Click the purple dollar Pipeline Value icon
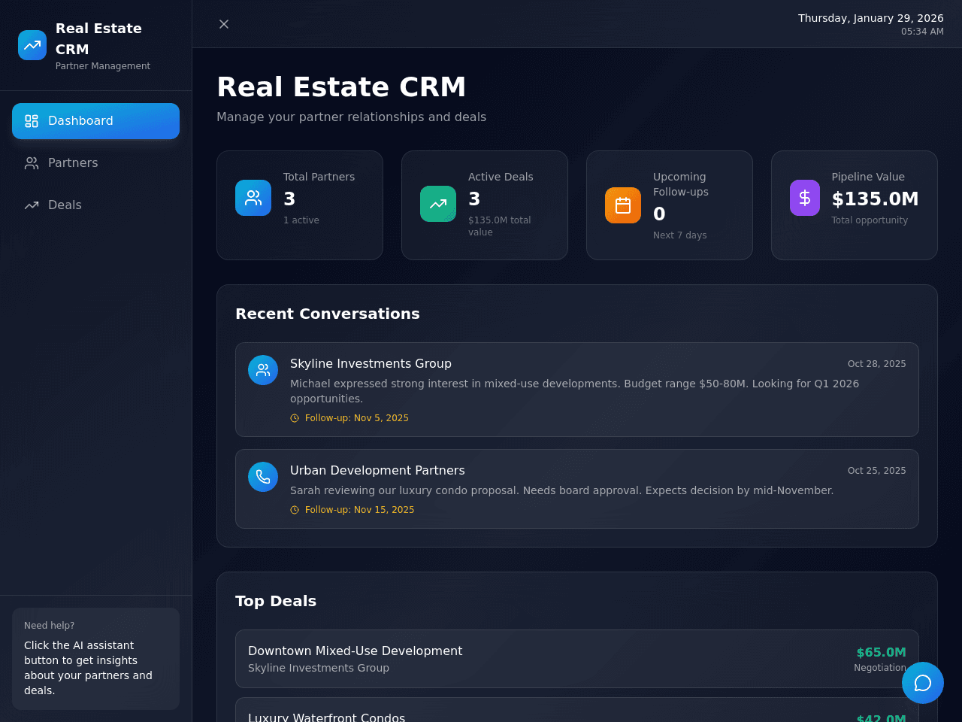The height and width of the screenshot is (722, 962). [x=805, y=198]
